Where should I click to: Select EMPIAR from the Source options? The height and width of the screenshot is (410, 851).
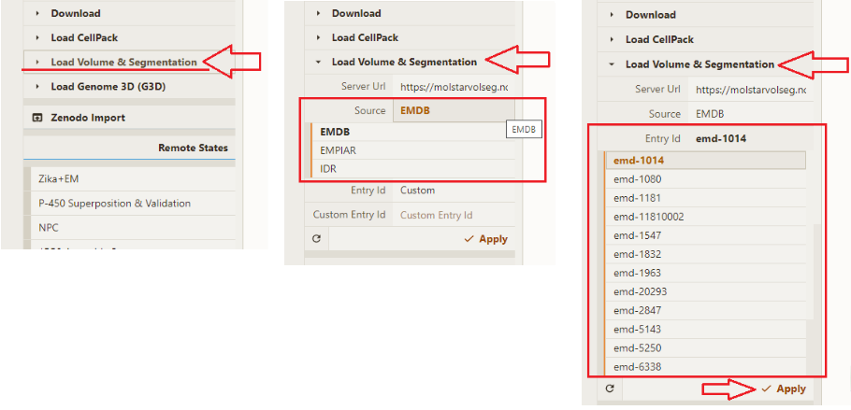pyautogui.click(x=339, y=150)
